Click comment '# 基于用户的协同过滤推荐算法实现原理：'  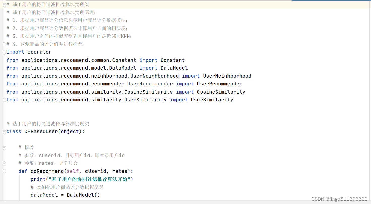pyautogui.click(x=51, y=13)
